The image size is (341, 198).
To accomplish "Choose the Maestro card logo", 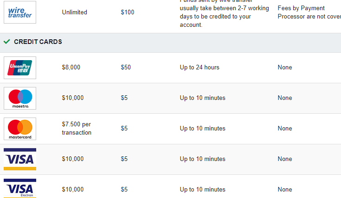I will (20, 98).
